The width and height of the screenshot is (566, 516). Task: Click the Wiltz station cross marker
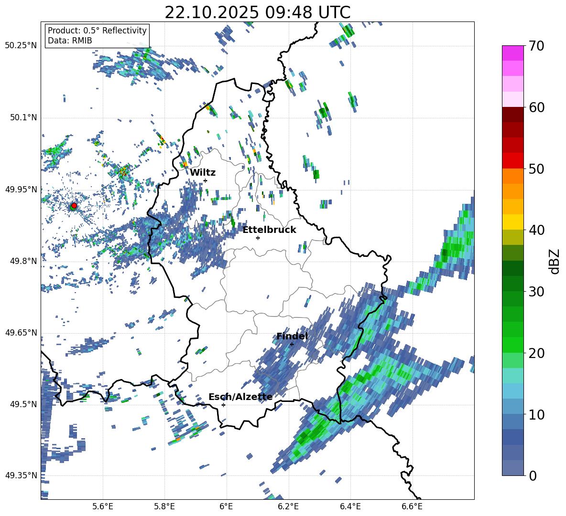pos(206,180)
